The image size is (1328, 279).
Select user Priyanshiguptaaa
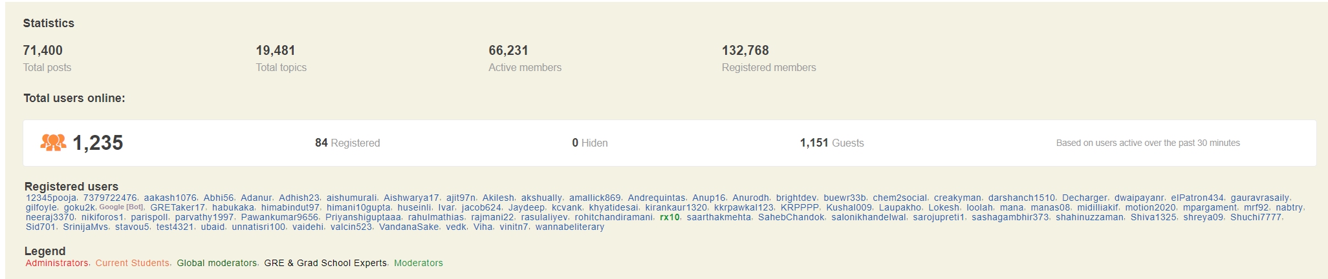[x=363, y=217]
